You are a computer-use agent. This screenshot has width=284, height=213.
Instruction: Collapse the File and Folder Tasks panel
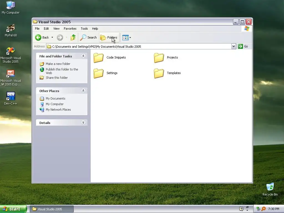pyautogui.click(x=83, y=56)
